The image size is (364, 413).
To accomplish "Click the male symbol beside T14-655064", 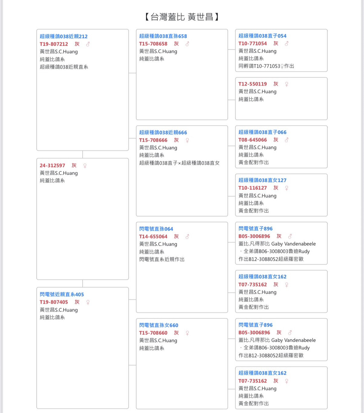I will (x=187, y=237).
